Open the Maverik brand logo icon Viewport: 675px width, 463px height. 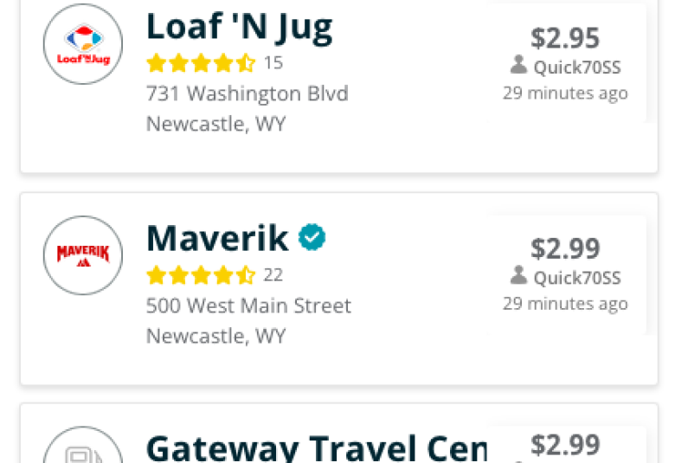tap(83, 255)
